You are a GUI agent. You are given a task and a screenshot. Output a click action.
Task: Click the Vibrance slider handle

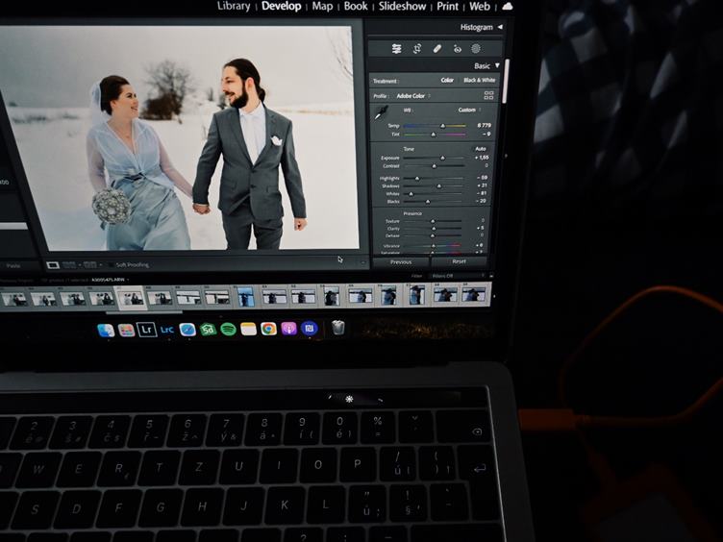[434, 246]
